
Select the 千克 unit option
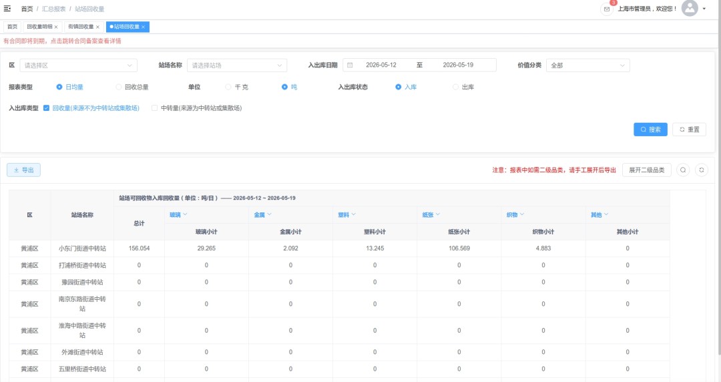237,87
